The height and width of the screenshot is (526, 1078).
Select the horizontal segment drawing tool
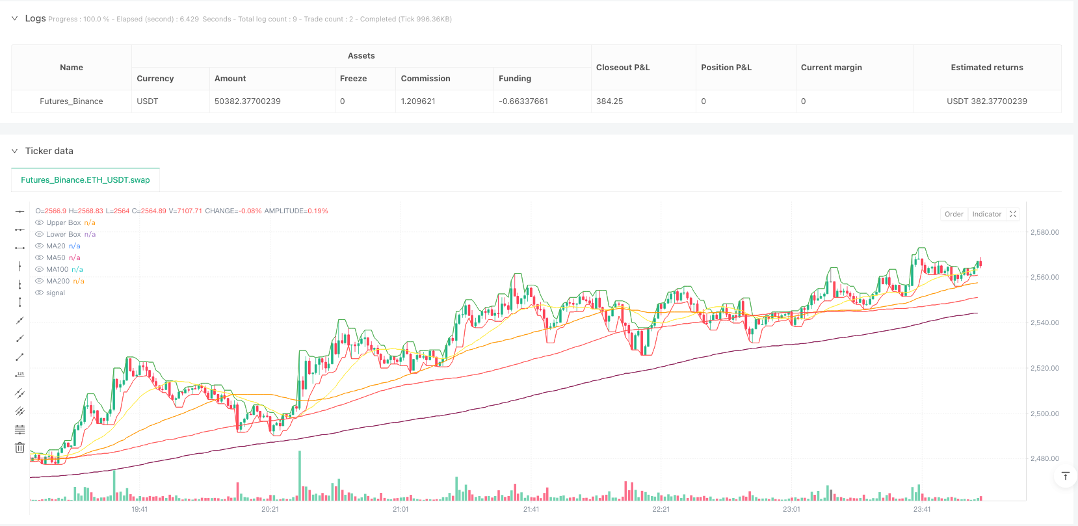tap(20, 248)
